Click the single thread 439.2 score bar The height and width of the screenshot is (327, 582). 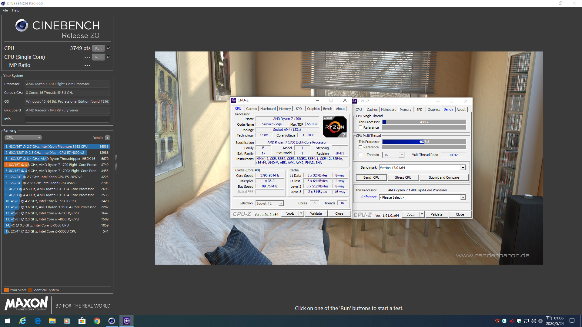424,122
